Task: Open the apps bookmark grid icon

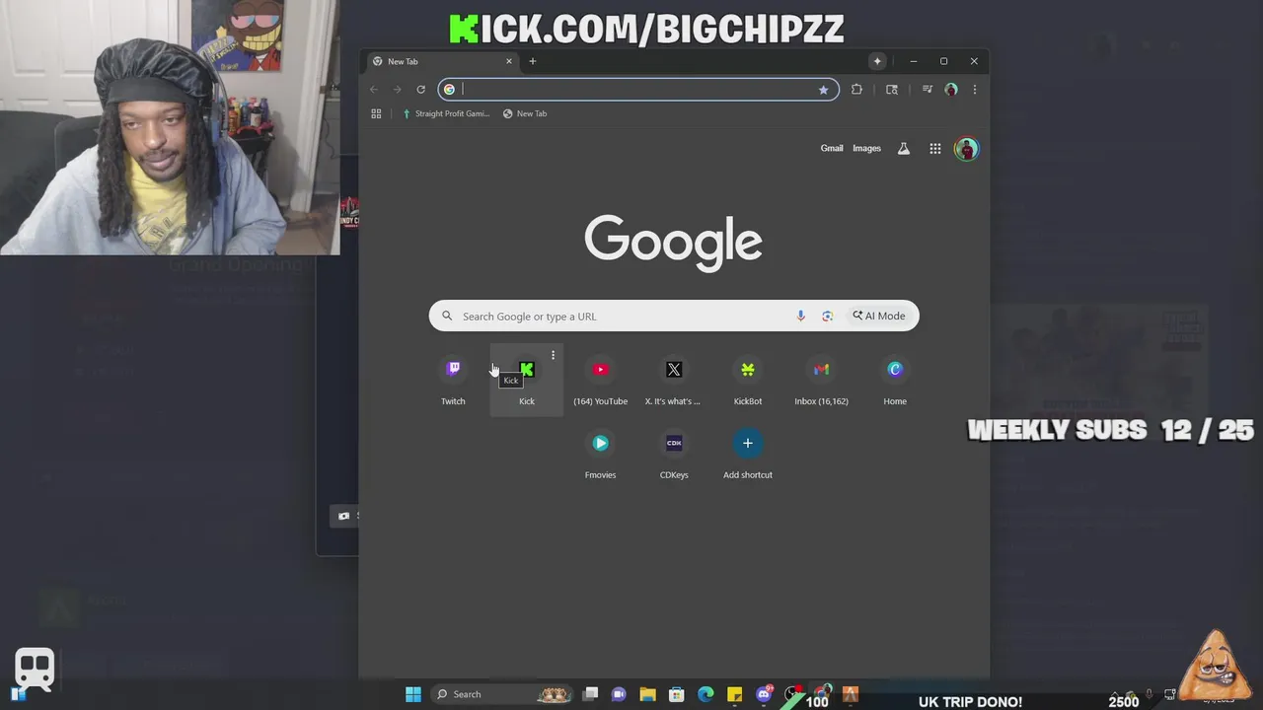Action: (x=376, y=113)
